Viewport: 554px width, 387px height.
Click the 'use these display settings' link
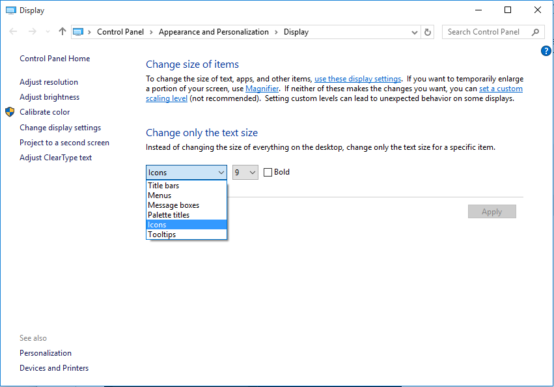(x=357, y=79)
